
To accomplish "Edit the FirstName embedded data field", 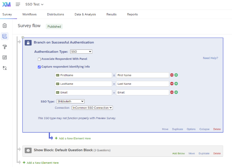I will [83, 75].
